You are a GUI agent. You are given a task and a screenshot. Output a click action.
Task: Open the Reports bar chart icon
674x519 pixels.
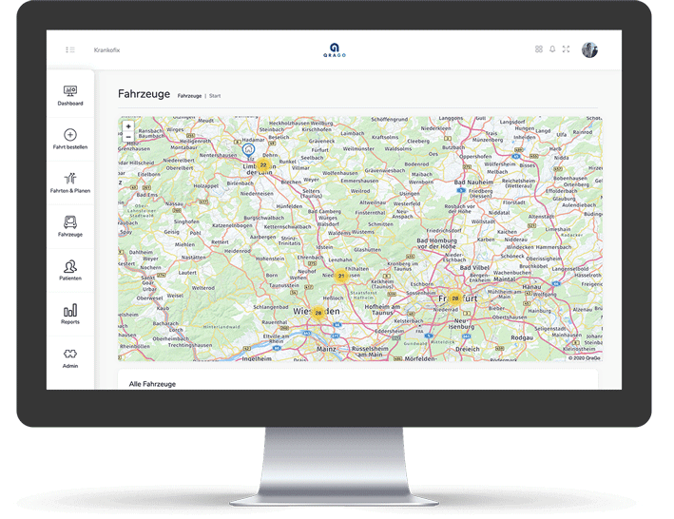[69, 311]
